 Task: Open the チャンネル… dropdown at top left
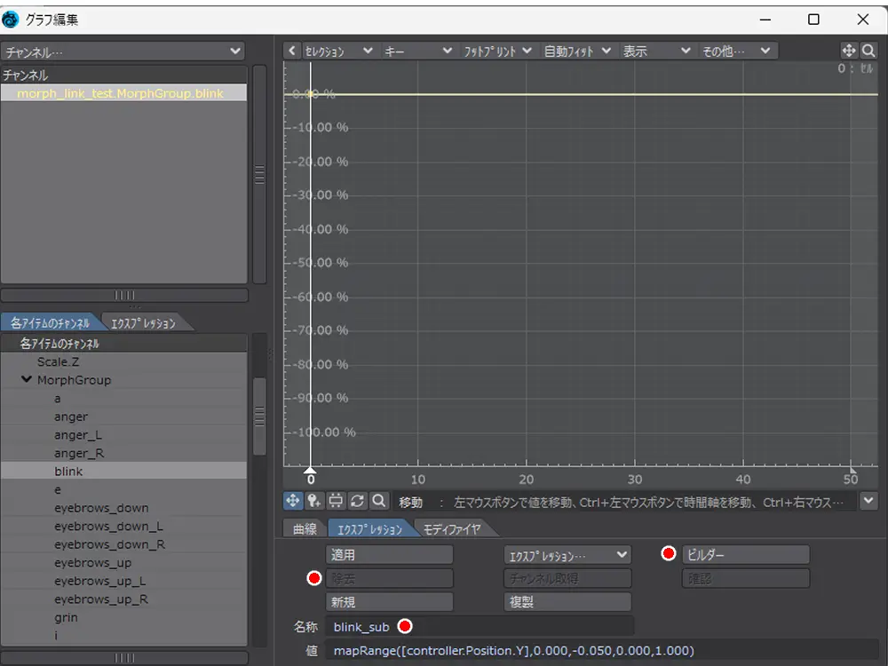point(123,52)
